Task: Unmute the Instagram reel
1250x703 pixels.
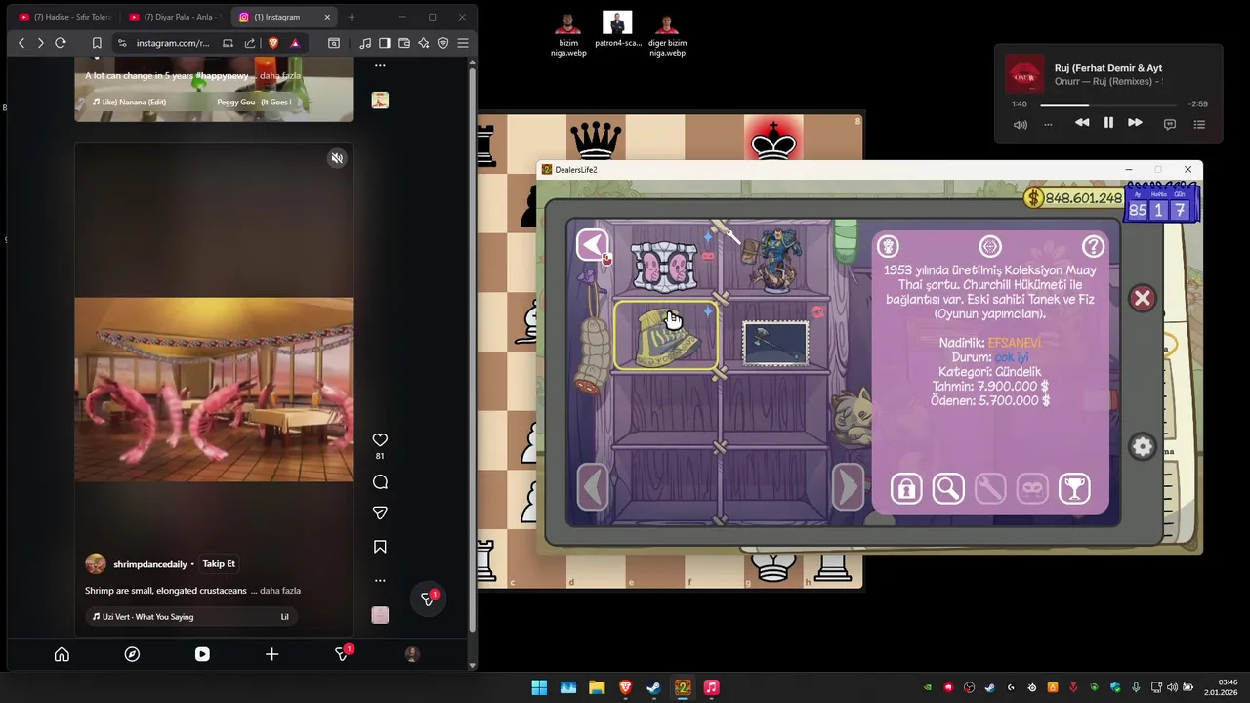Action: click(x=337, y=158)
